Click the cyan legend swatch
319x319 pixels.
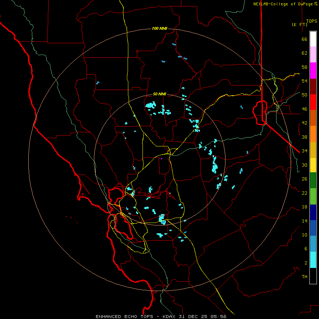click(313, 260)
